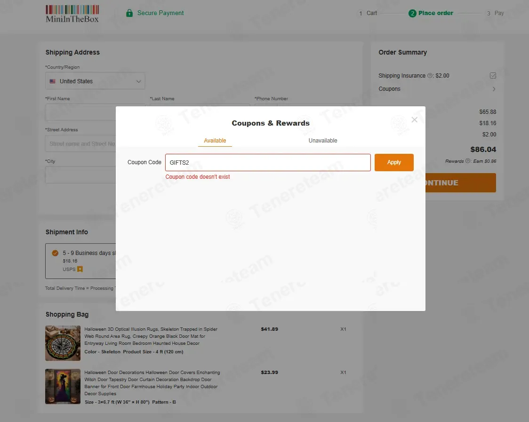Image resolution: width=529 pixels, height=422 pixels.
Task: Apply the coupon code
Action: (x=394, y=163)
